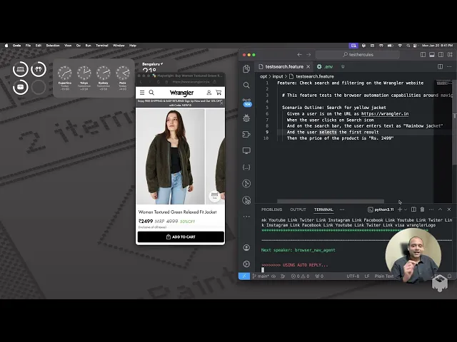Image resolution: width=457 pixels, height=342 pixels.
Task: Open the Run menu in macOS menu bar
Action: pos(88,46)
